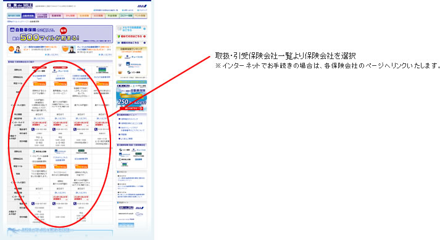Screen dimensions: 440x240
Task: Click the 保険 de MILE site logo
Action: [20, 6]
